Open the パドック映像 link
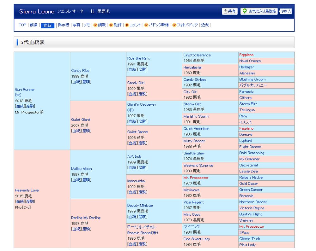Viewport: 316px width, 251px height. click(159, 25)
